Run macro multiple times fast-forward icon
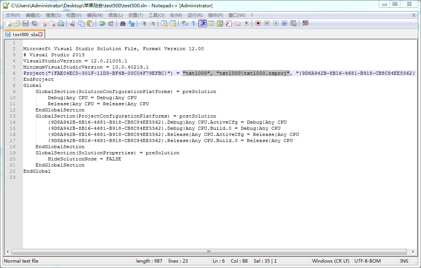 pos(285,23)
